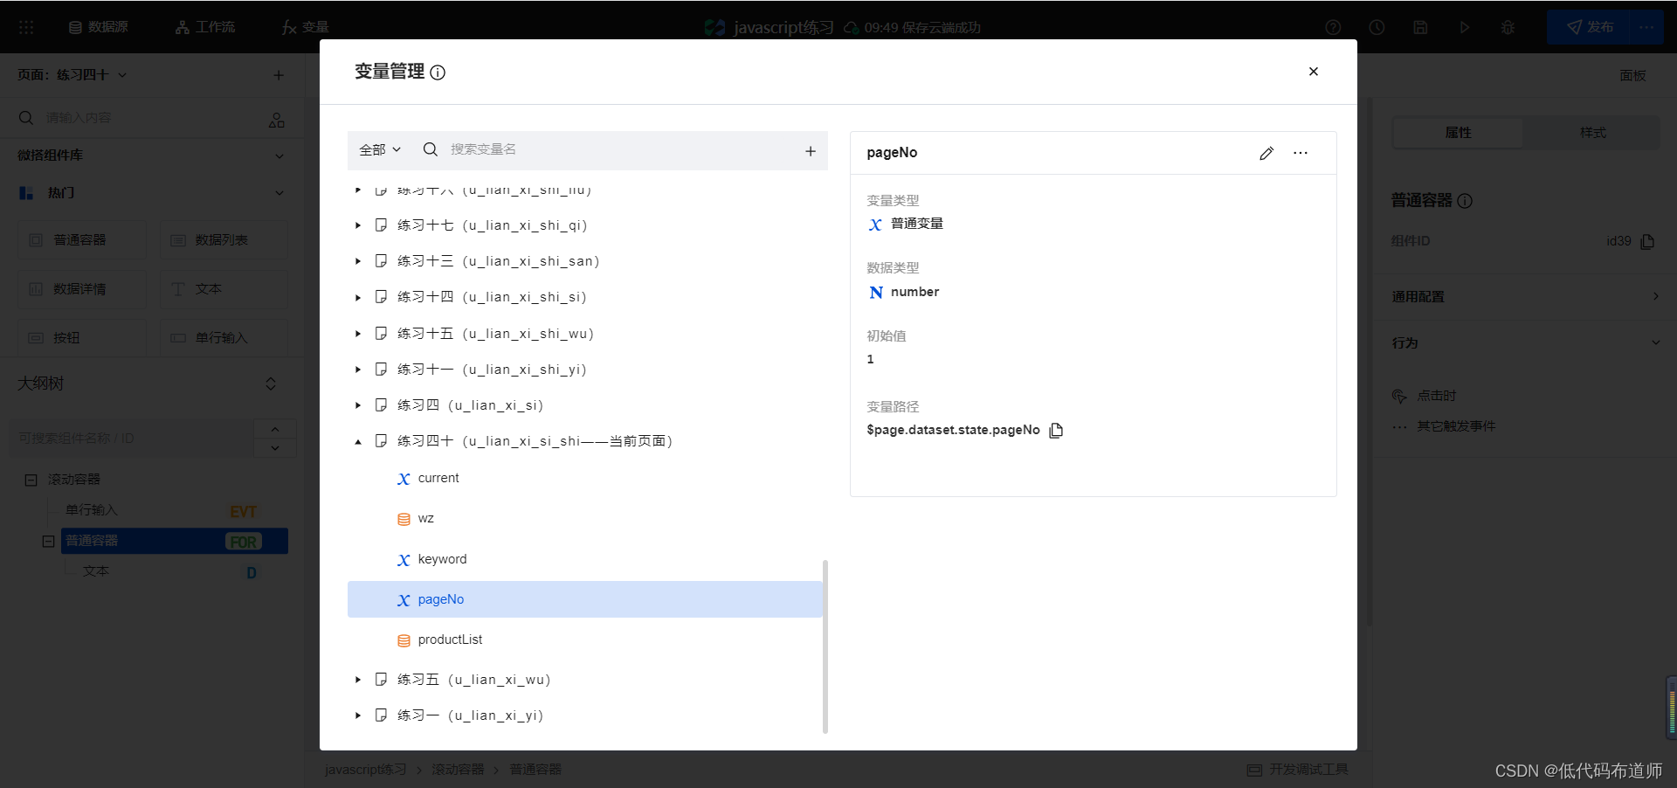Switch to the 属性 tab

pyautogui.click(x=1458, y=133)
